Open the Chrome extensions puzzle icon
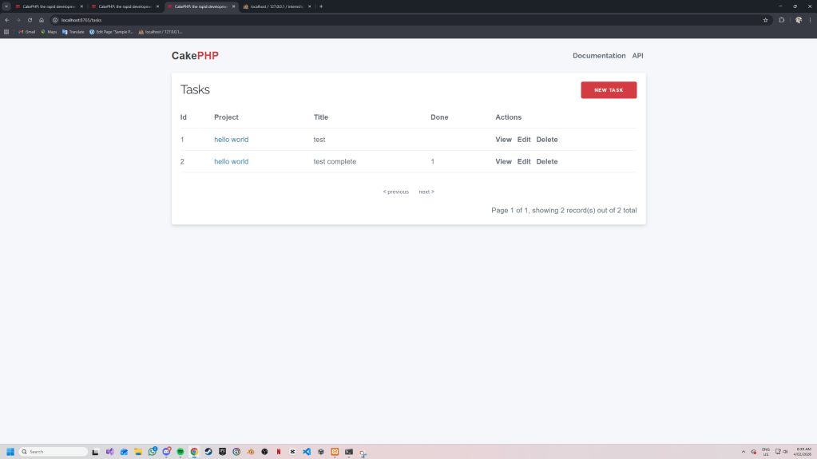817x459 pixels. coord(782,20)
